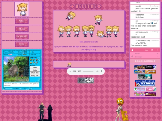162x121 pixels.
Task: Click the Sonic X banner button
Action: pyautogui.click(x=139, y=72)
